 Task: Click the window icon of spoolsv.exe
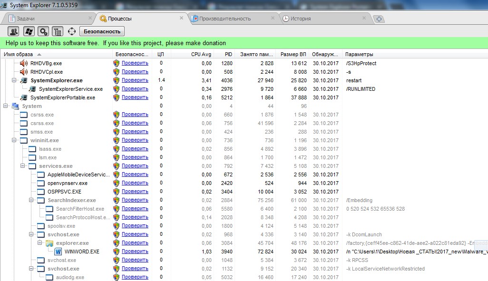pos(41,226)
